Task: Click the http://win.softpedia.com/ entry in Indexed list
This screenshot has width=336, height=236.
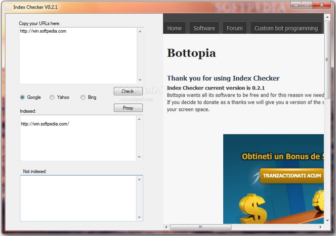Action: [x=45, y=124]
